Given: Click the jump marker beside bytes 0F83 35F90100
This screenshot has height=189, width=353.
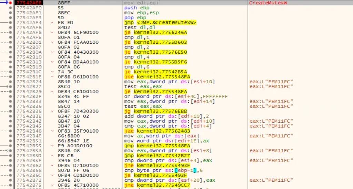Looking at the screenshot, I should (x=52, y=131).
